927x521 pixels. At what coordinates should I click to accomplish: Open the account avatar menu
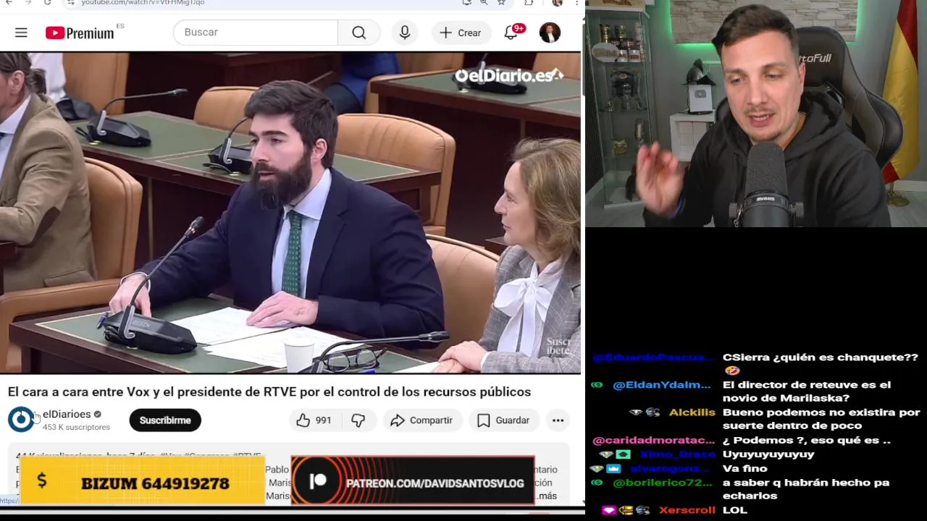pos(550,33)
